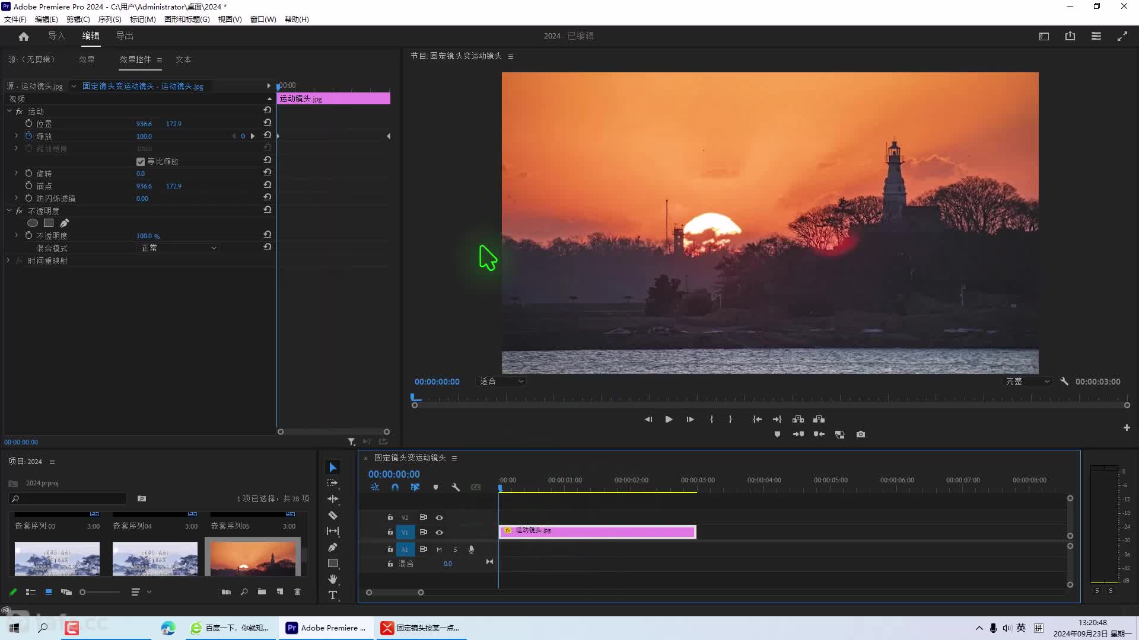The height and width of the screenshot is (640, 1139).
Task: Open the 完整 playback resolution dropdown
Action: (1027, 382)
